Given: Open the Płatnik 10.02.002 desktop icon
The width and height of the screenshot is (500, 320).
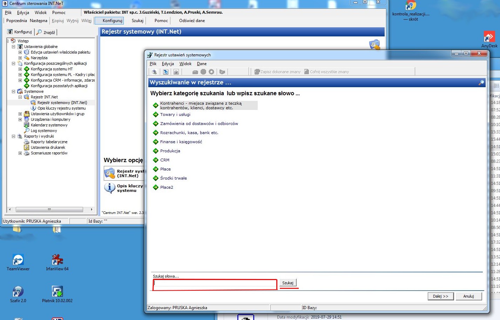Looking at the screenshot, I should pyautogui.click(x=57, y=294).
